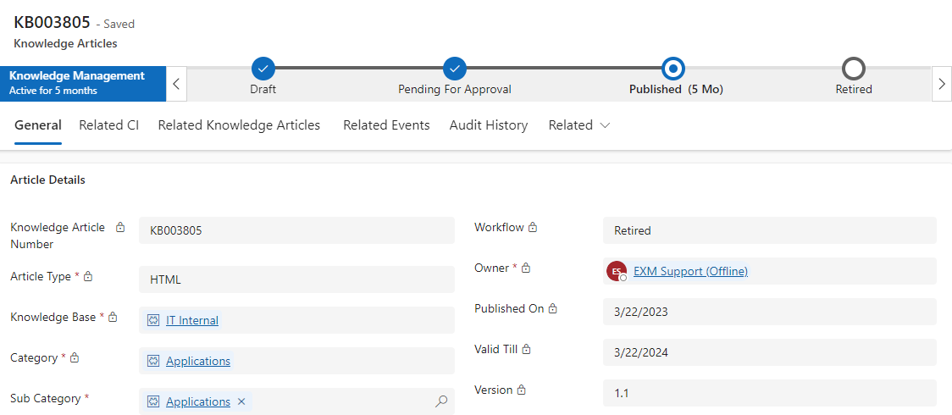
Task: Select the Retired stage circle
Action: click(x=854, y=68)
